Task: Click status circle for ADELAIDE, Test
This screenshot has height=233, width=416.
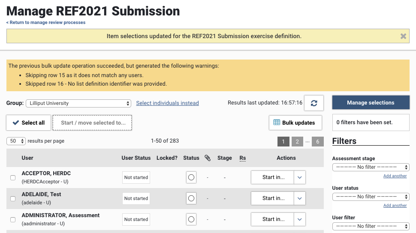Action: tap(191, 198)
